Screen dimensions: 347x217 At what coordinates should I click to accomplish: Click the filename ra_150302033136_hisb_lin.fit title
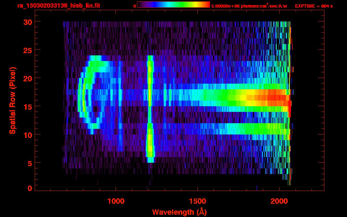coord(58,6)
